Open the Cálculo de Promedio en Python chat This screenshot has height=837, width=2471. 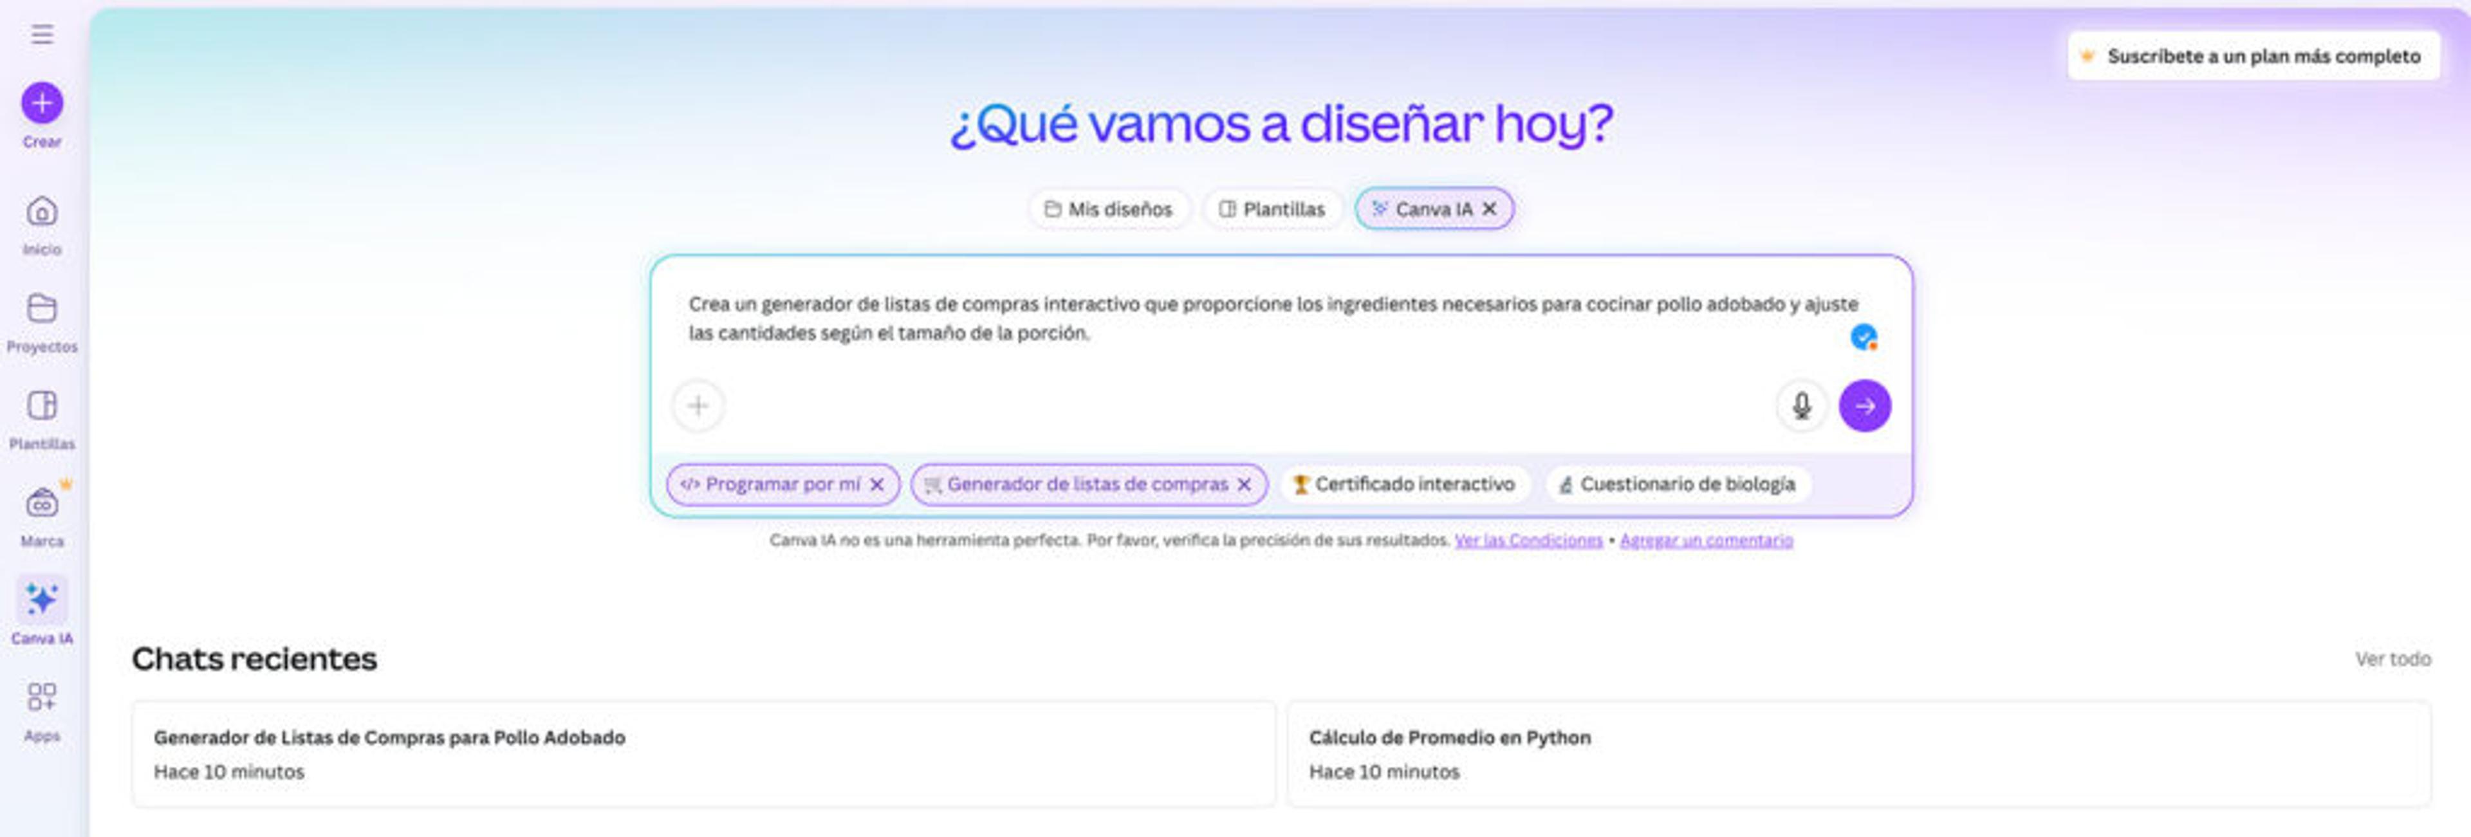click(x=1858, y=755)
